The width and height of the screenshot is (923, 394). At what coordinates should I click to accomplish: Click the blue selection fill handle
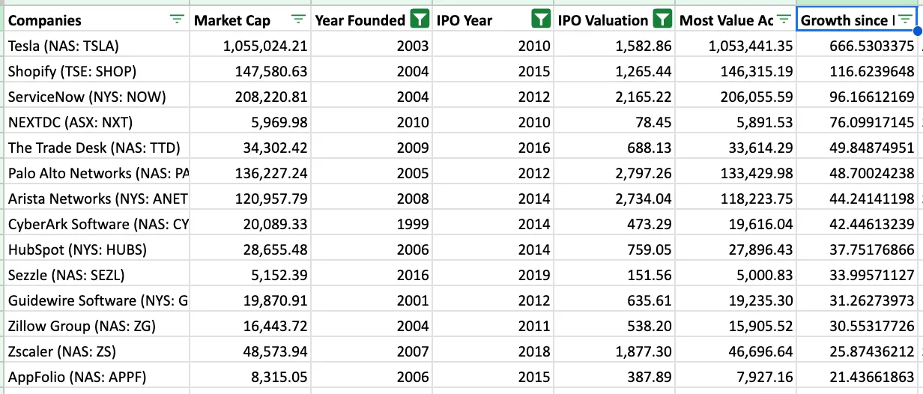coord(917,31)
